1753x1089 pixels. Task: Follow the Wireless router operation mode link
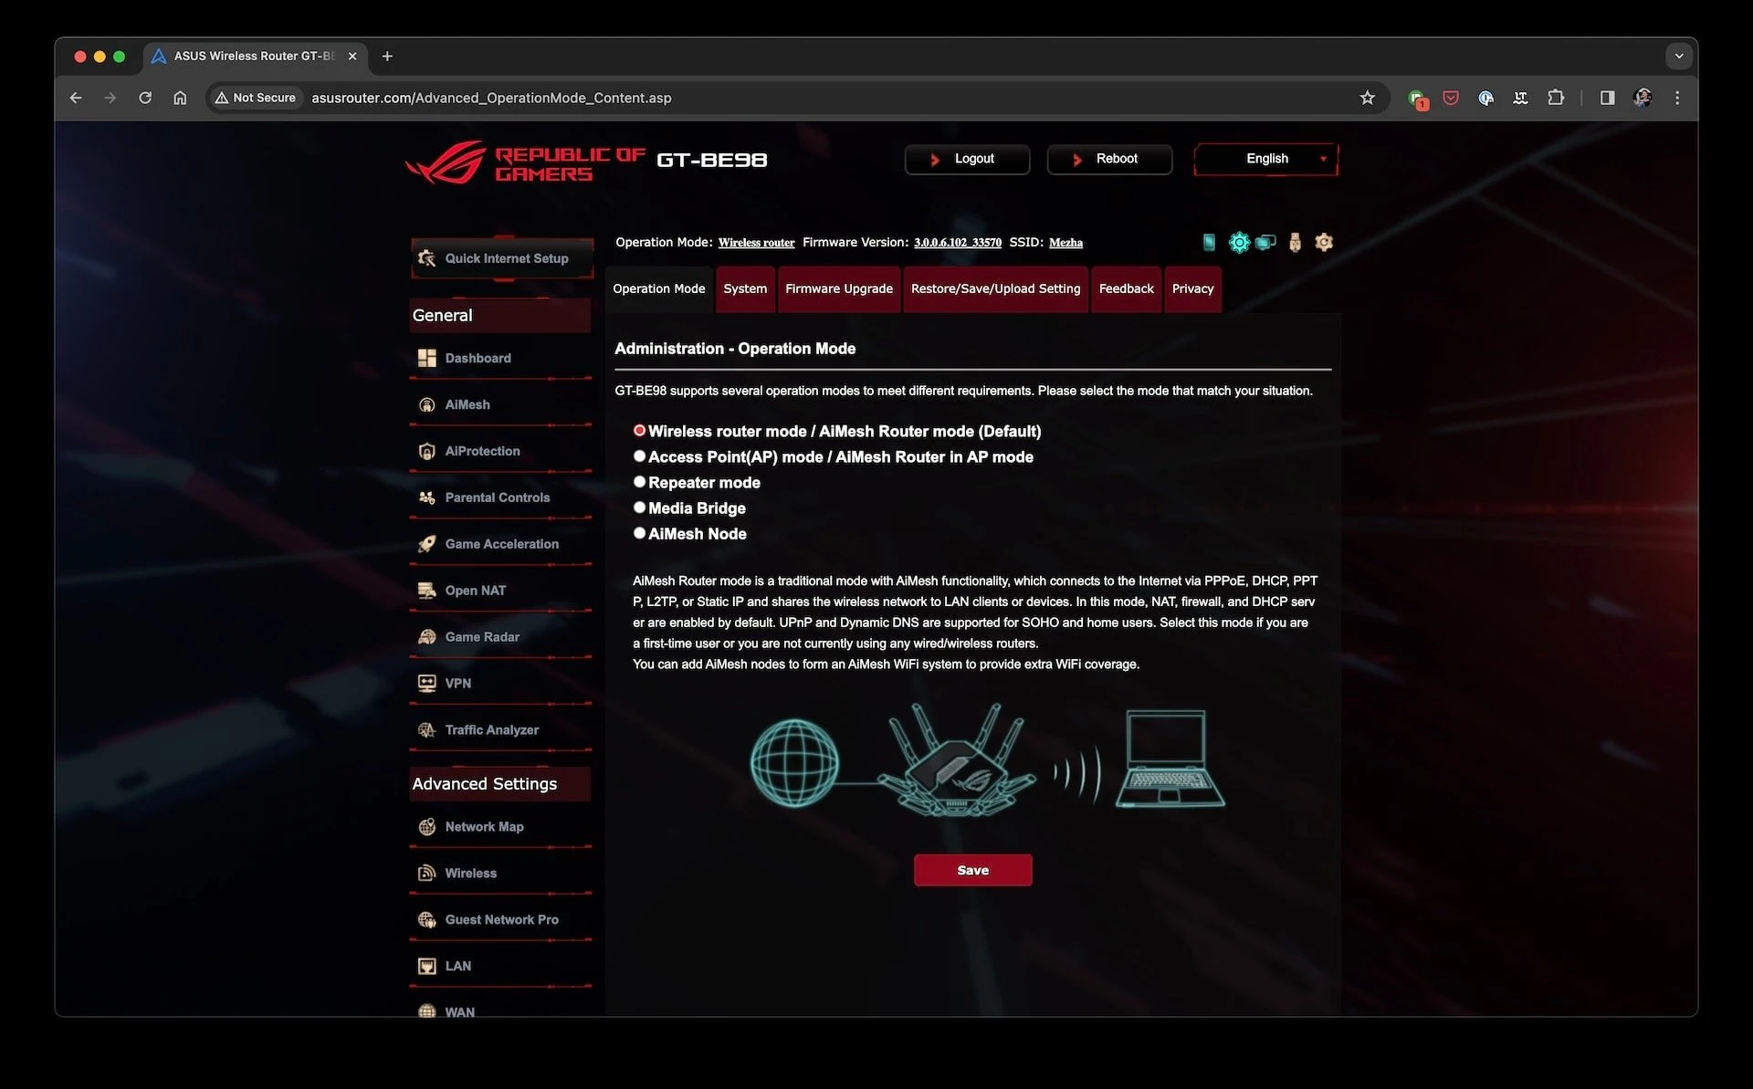click(756, 243)
